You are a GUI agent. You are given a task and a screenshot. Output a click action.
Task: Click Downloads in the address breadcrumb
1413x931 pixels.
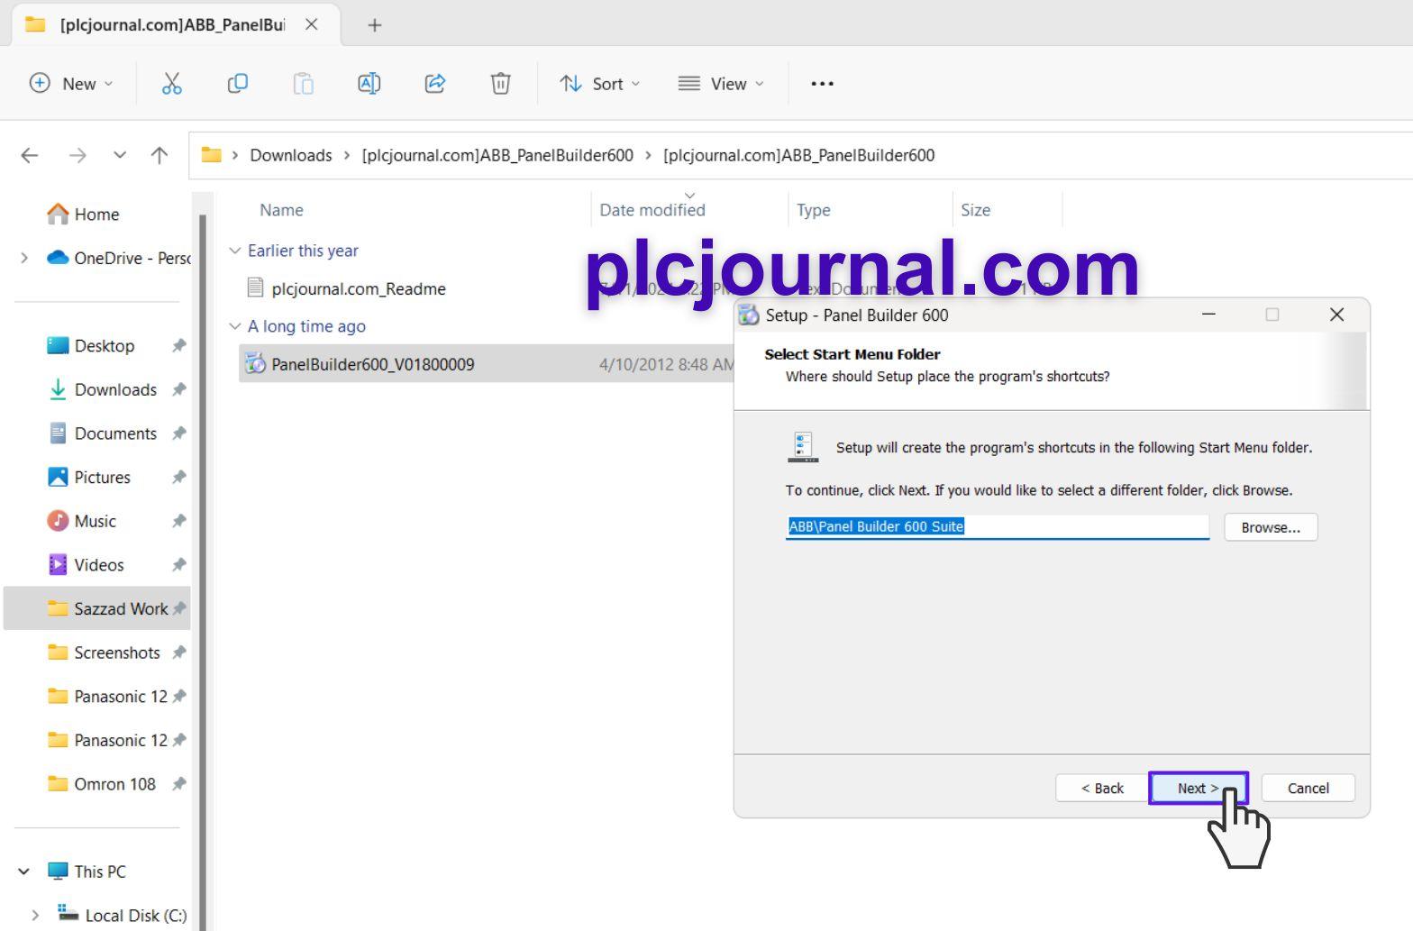[291, 155]
